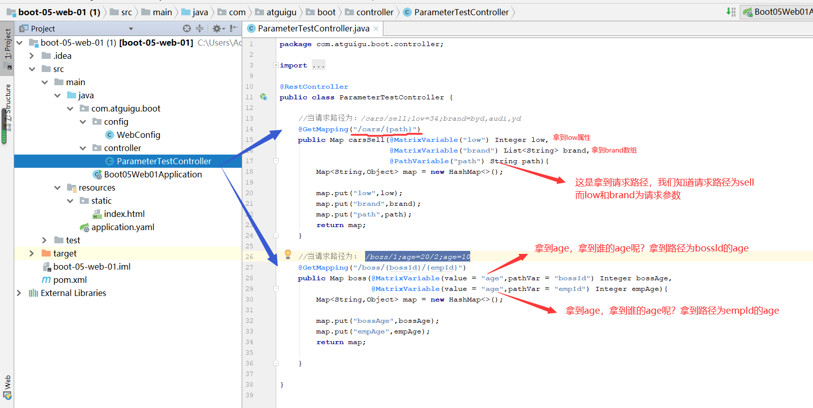
Task: Open the Web tool window tab
Action: click(7, 388)
